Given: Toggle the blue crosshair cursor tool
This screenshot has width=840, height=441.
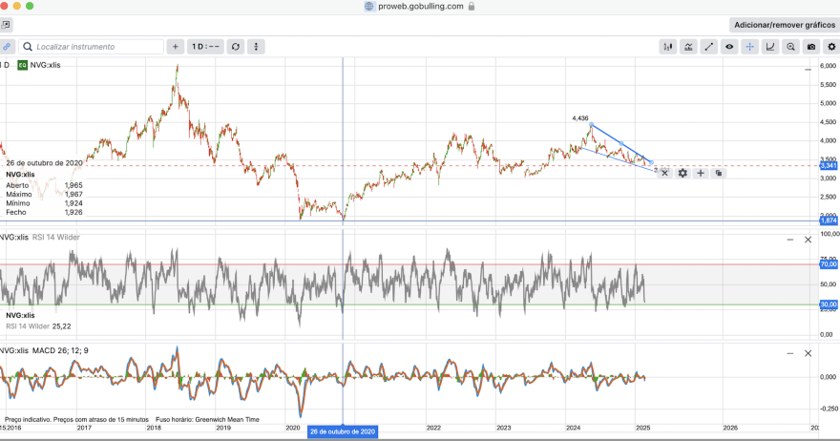Looking at the screenshot, I should pos(749,47).
